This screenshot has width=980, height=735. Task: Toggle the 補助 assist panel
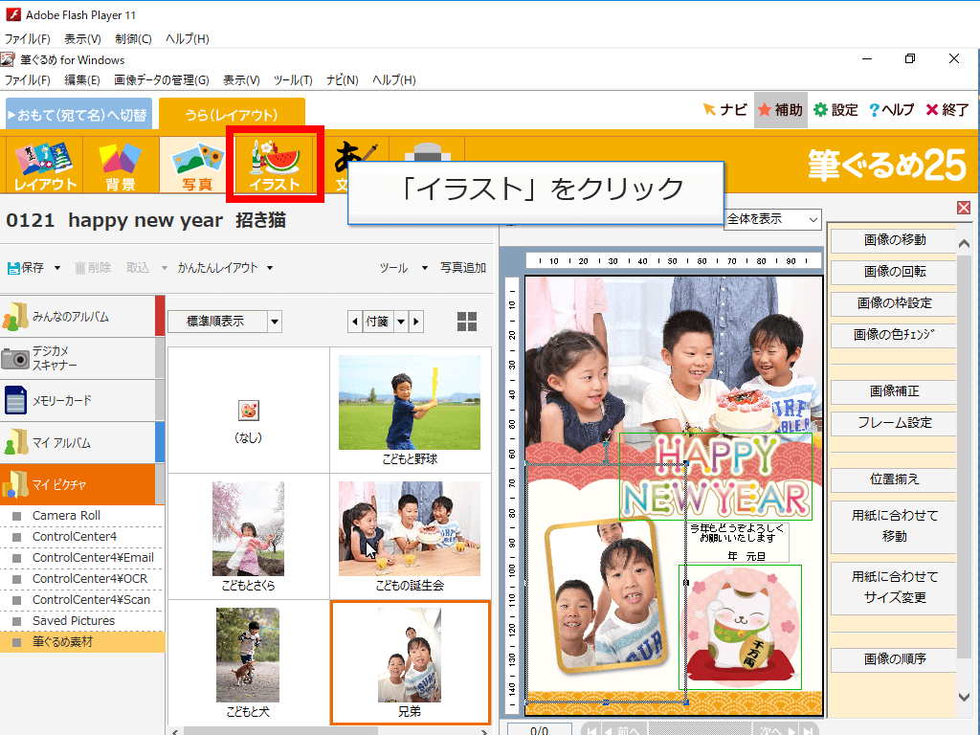pyautogui.click(x=779, y=110)
